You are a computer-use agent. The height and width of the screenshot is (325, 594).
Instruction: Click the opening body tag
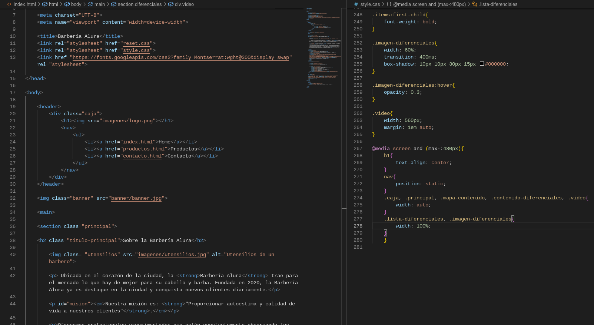[34, 93]
